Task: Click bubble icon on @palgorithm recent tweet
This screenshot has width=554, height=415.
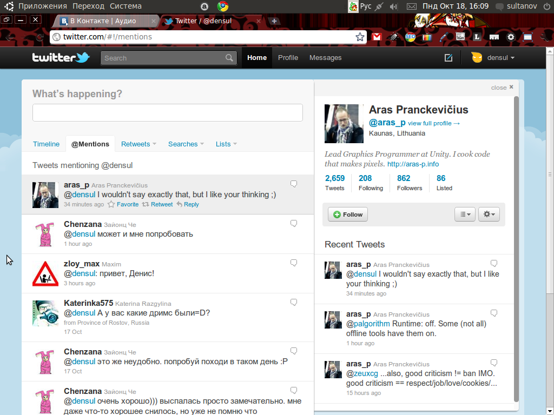Action: 494,313
